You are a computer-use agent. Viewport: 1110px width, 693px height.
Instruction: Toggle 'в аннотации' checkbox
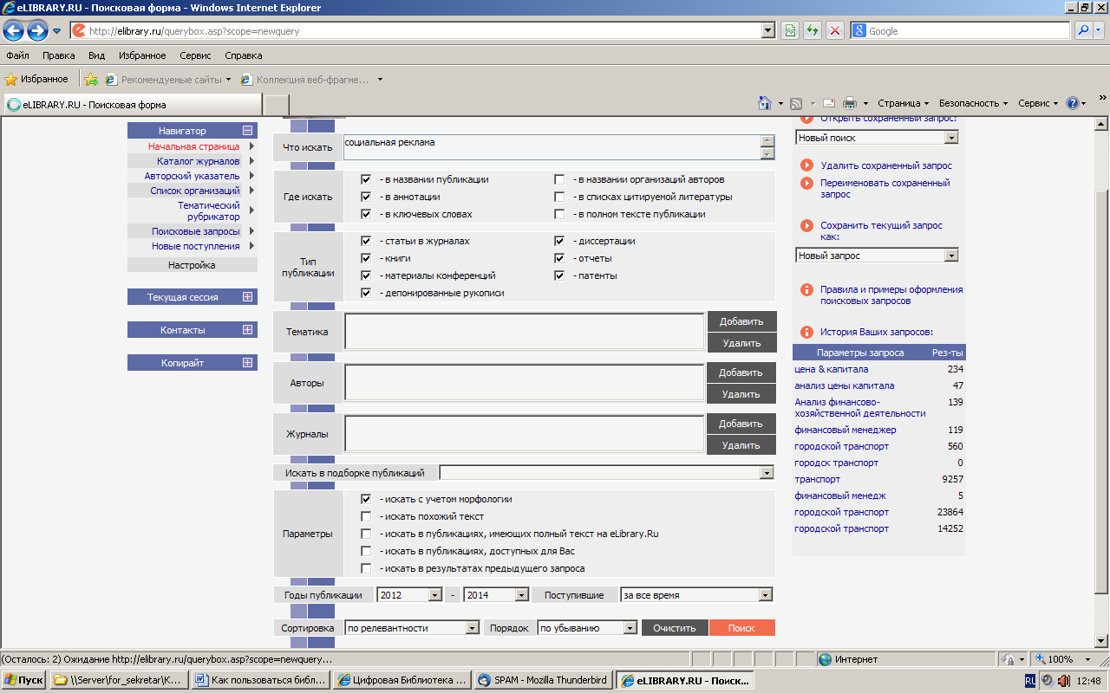366,197
